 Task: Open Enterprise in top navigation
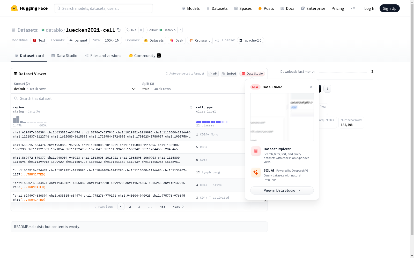click(313, 8)
